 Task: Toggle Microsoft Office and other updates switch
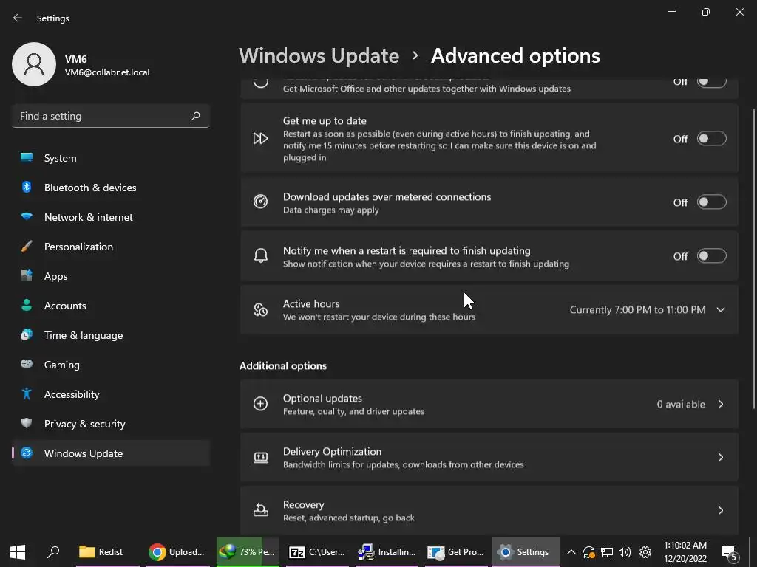point(712,82)
